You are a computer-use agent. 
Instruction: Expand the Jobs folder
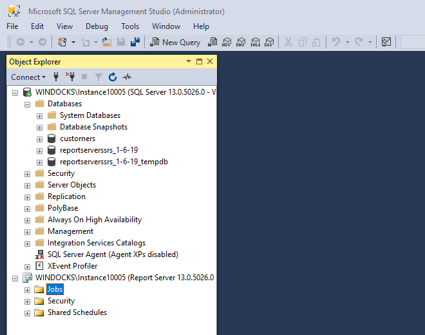27,291
